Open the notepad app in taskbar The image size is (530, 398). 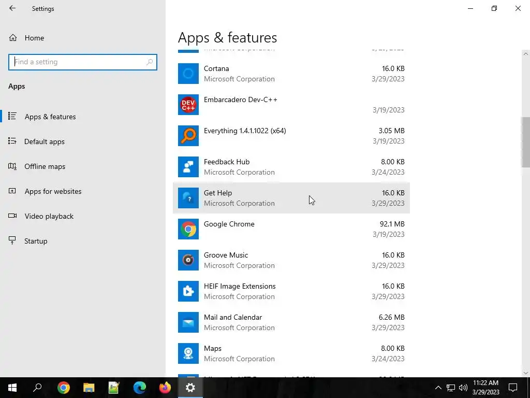point(114,388)
